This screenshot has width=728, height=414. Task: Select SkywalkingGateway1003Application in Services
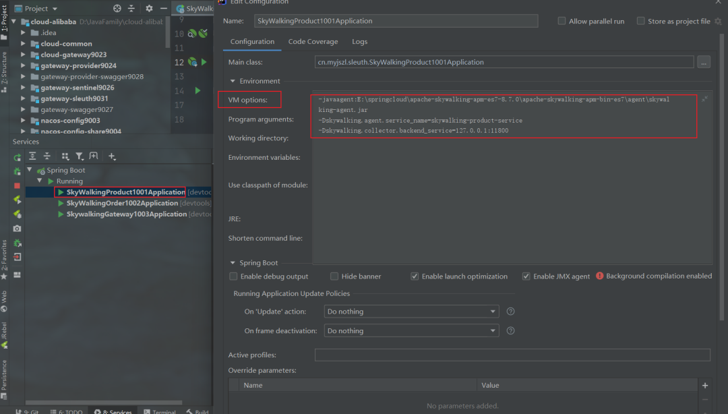(x=126, y=214)
